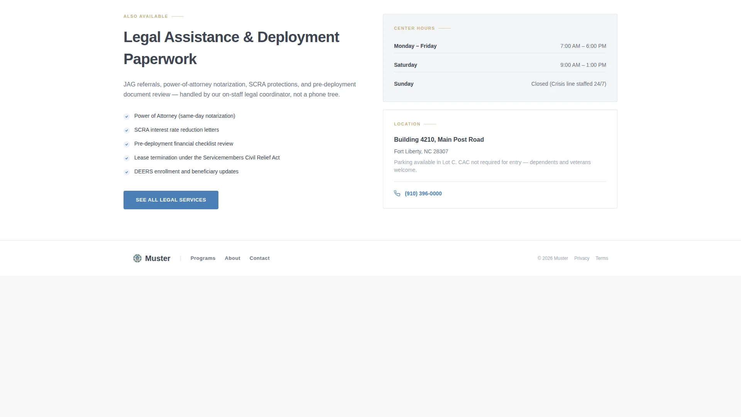741x417 pixels.
Task: Click the 7:00 AM – 6:00 PM hours
Action: (x=583, y=46)
